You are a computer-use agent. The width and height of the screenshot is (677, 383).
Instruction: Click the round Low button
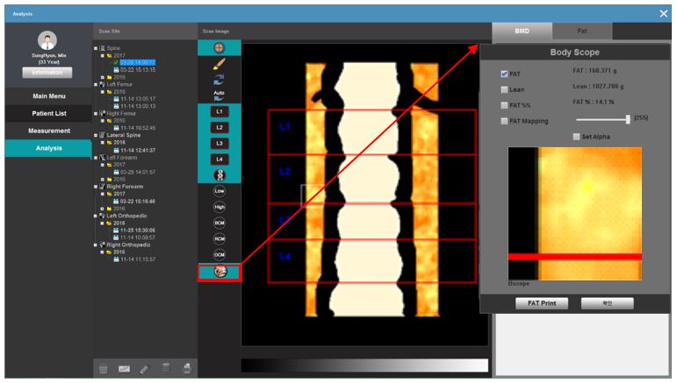click(219, 190)
